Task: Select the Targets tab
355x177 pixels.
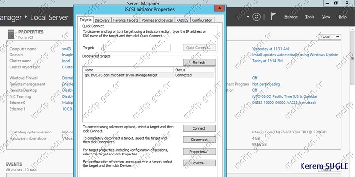Action: click(85, 20)
